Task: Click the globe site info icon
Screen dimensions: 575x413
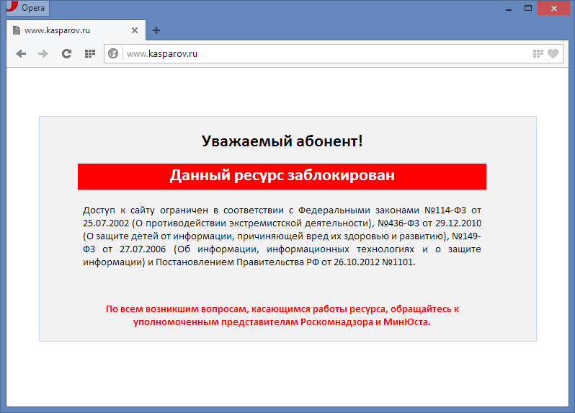Action: click(113, 53)
